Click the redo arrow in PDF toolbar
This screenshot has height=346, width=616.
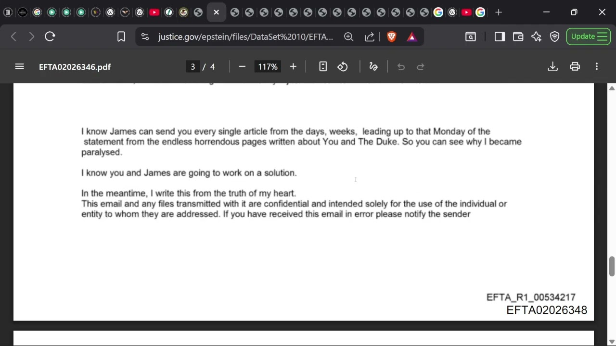pyautogui.click(x=420, y=67)
